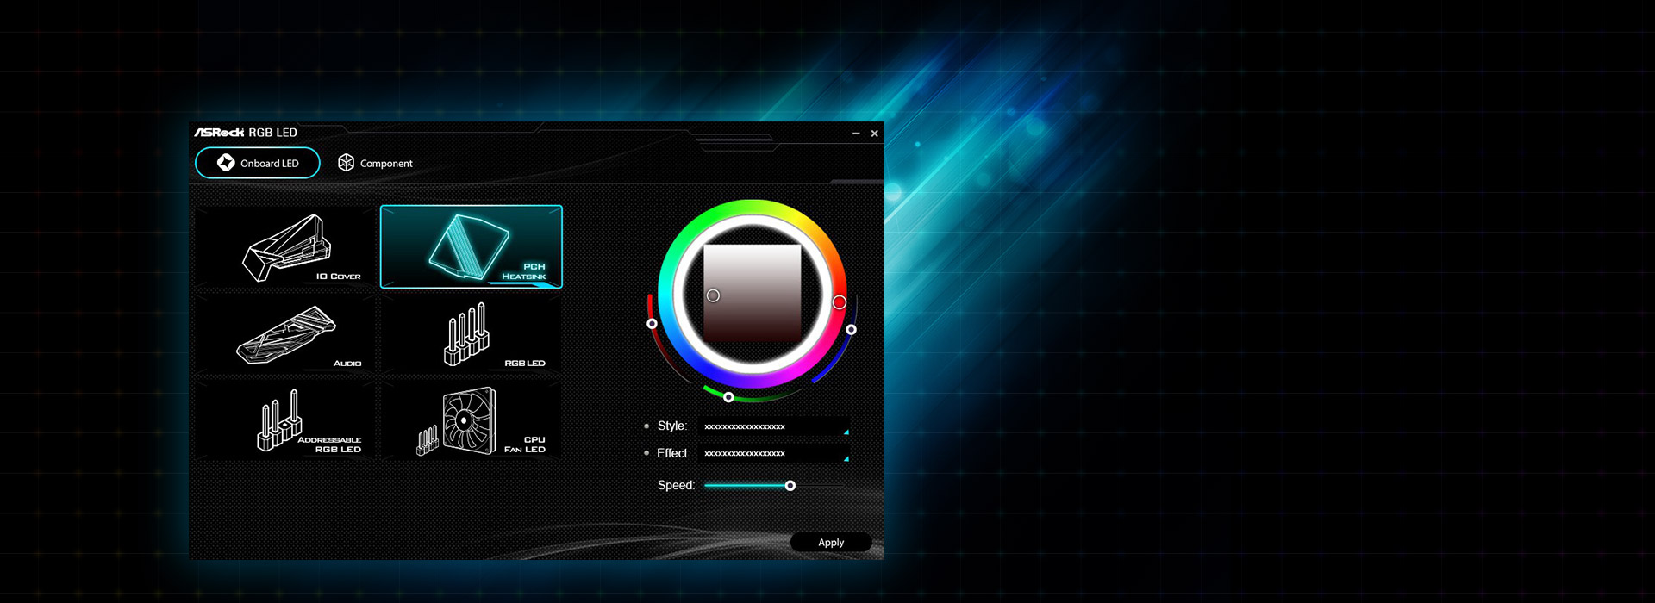1655x603 pixels.
Task: Click the red channel arc handle
Action: [x=653, y=324]
